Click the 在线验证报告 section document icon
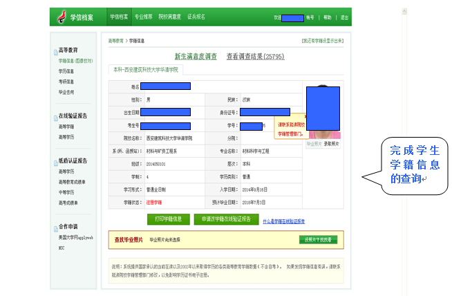This screenshot has width=452, height=296. click(x=56, y=118)
